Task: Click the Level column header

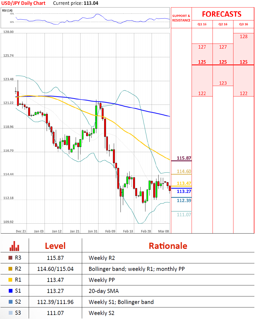Action: tap(55, 246)
